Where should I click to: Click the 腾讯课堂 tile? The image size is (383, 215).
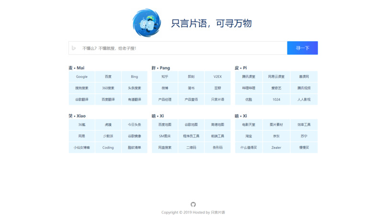click(x=248, y=76)
